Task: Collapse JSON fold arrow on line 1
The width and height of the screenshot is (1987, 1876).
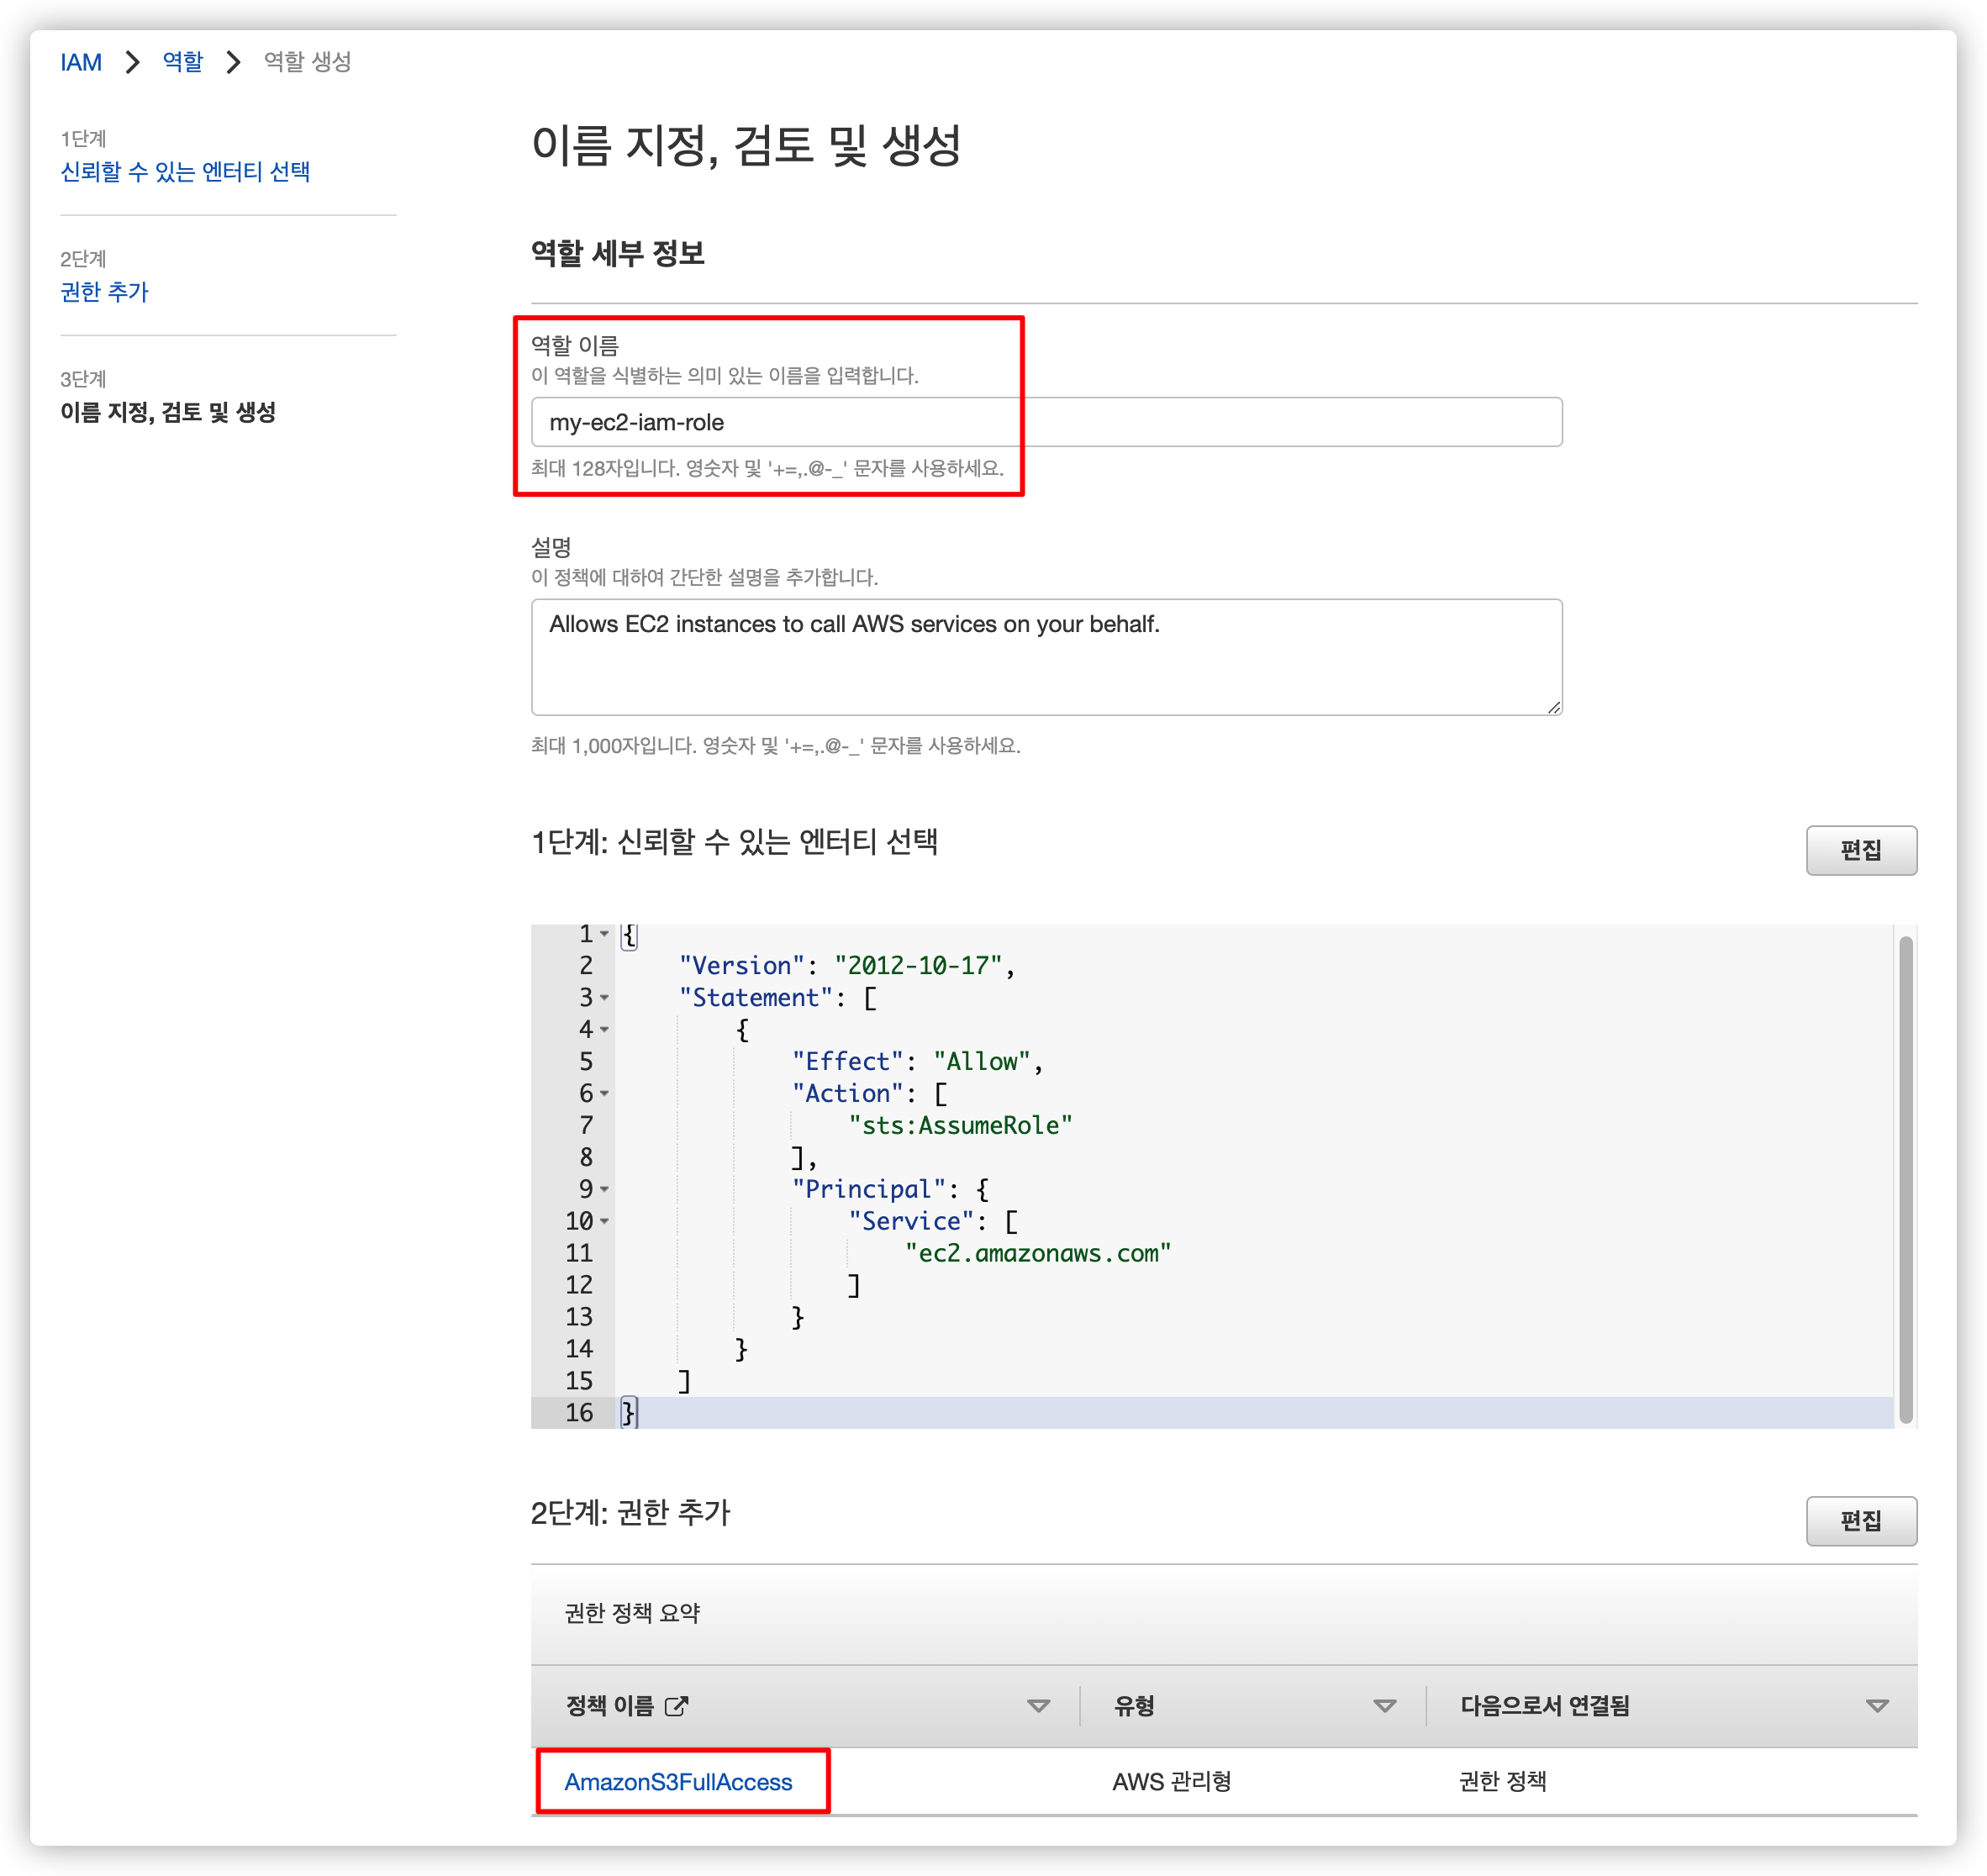Action: tap(604, 934)
